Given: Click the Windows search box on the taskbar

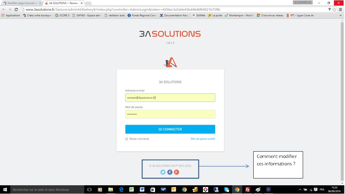Looking at the screenshot, I should coord(47,190).
